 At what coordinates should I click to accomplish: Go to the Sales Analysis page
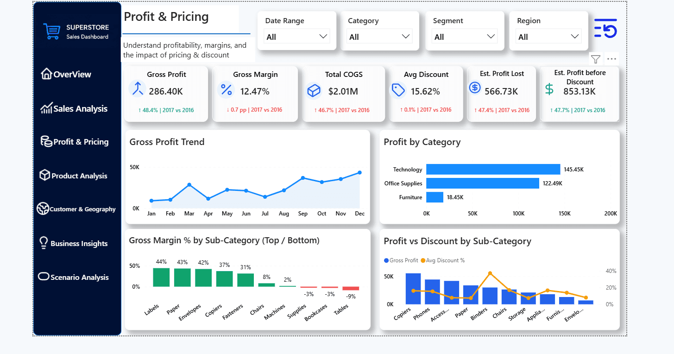tap(80, 108)
